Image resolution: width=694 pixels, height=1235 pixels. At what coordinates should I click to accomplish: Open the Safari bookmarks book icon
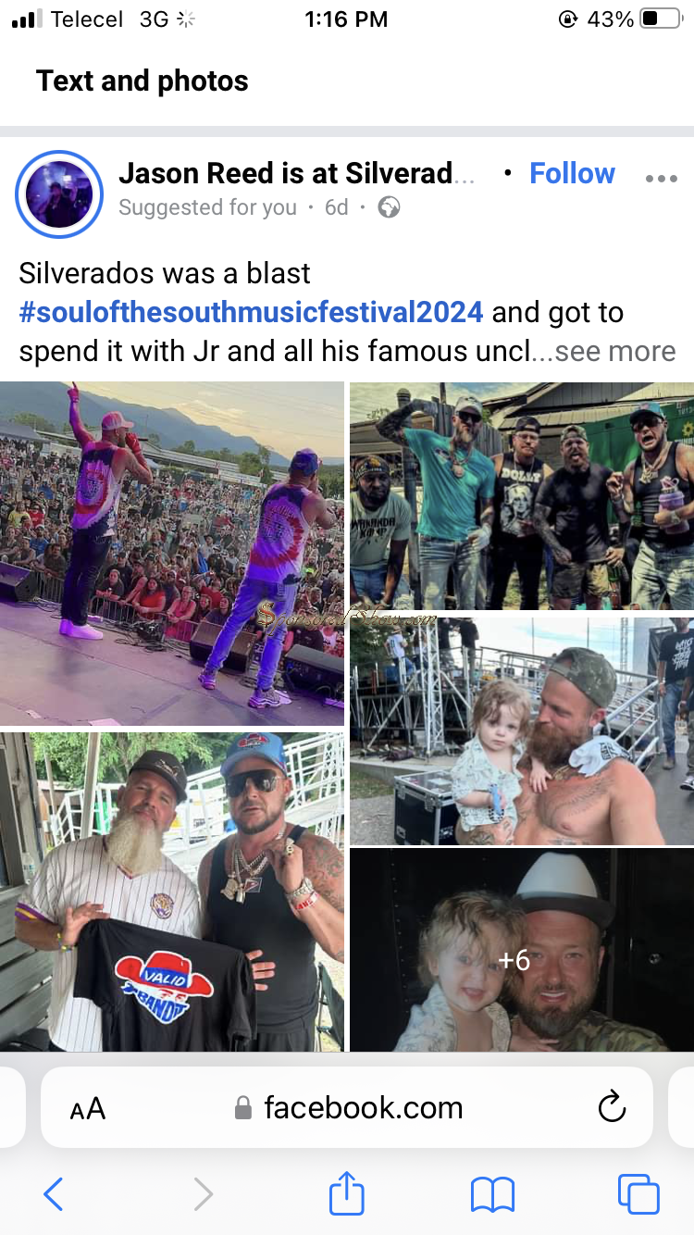492,1194
